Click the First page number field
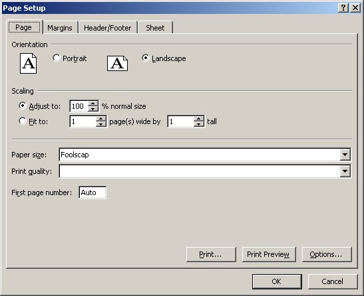 pyautogui.click(x=92, y=192)
